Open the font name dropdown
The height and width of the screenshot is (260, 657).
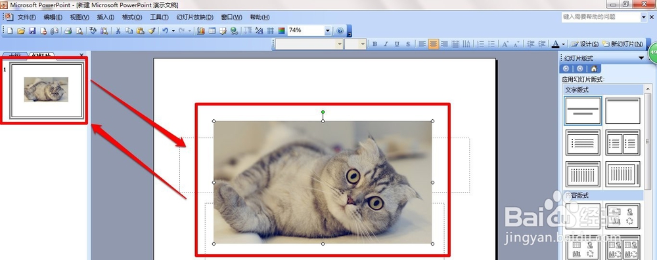click(x=339, y=44)
